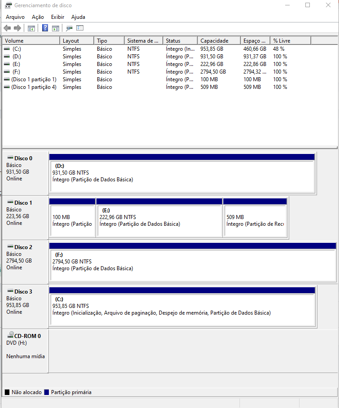Open Help with the blue question mark icon

[x=45, y=28]
